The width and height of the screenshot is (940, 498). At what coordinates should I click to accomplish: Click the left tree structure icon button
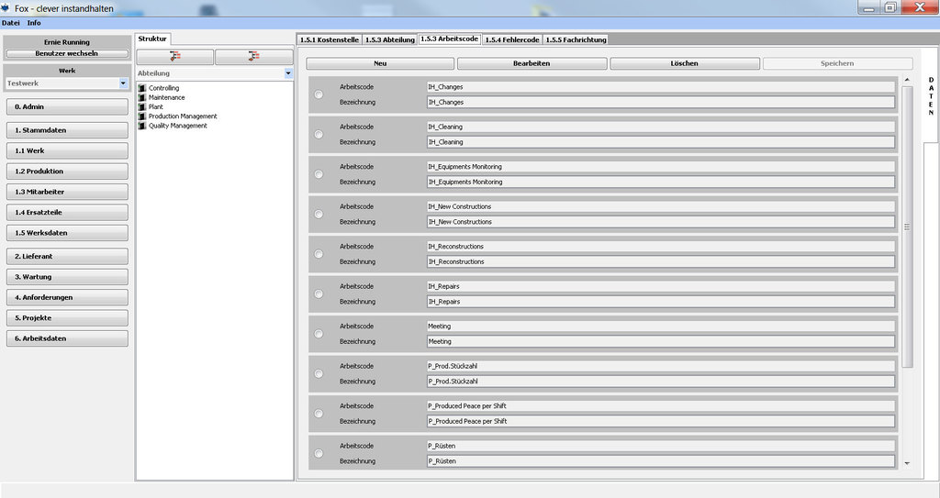coord(174,57)
